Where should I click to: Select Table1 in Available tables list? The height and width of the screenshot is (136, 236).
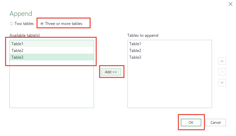coord(52,44)
